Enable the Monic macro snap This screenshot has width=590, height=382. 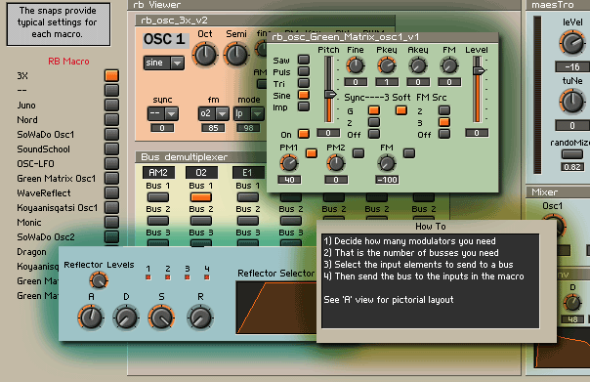[x=111, y=223]
